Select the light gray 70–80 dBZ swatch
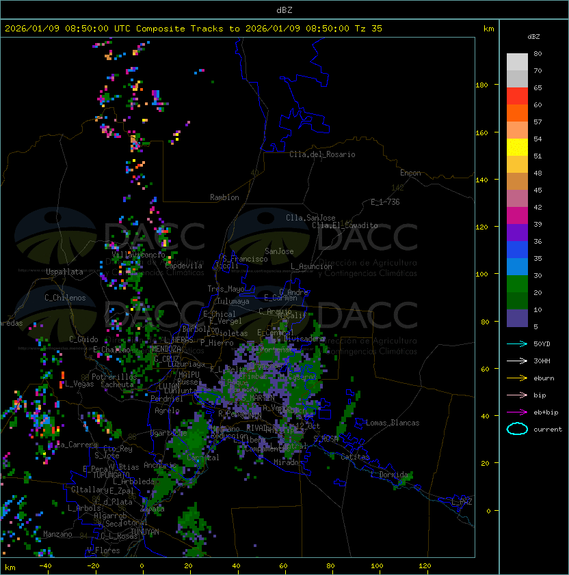Image resolution: width=569 pixels, height=575 pixels. 517,61
